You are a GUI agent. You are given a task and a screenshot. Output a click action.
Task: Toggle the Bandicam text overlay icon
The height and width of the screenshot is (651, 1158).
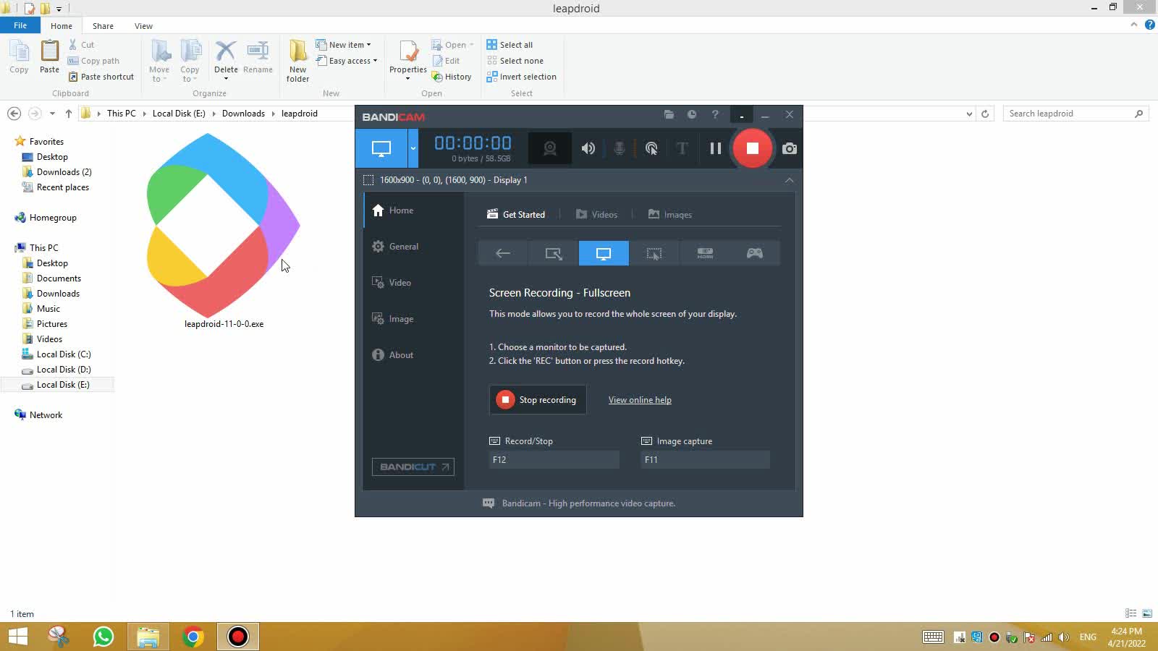coord(682,148)
